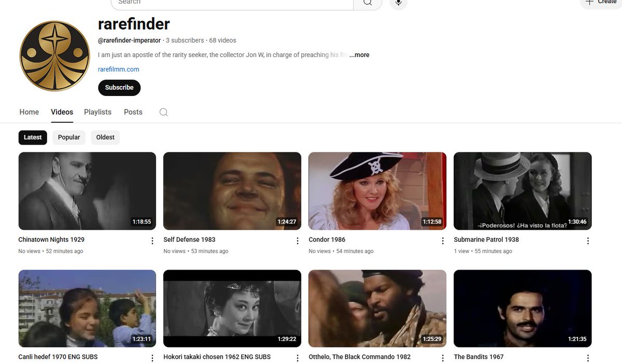Open options menu for Hokori takaki chosen 1962
The image size is (622, 364).
pos(298,358)
